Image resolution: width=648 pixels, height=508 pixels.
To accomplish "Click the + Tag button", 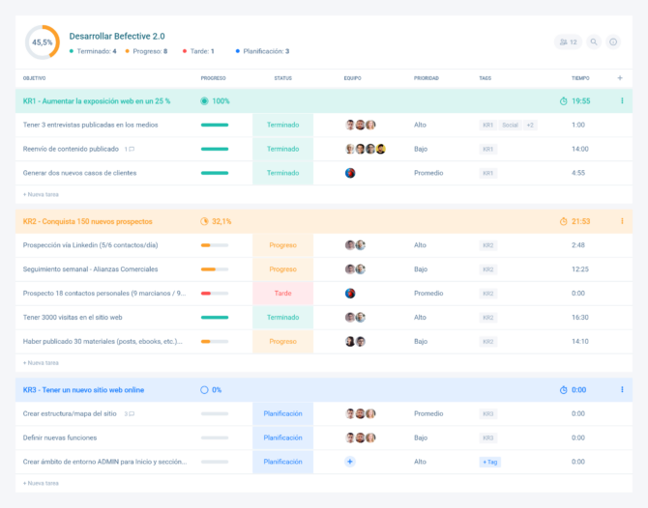I will [x=490, y=462].
